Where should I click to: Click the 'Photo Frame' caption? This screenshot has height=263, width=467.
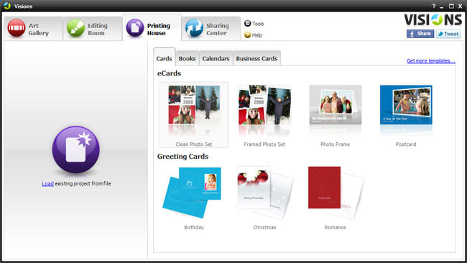[x=336, y=144]
